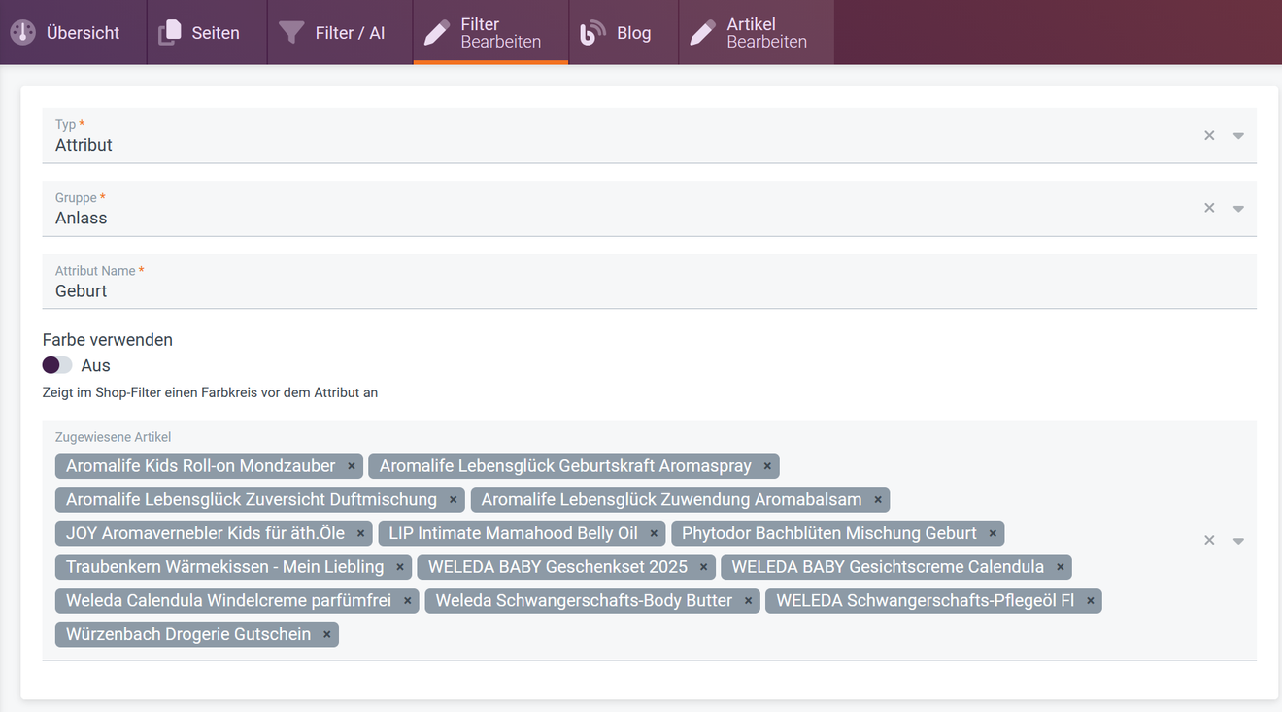Remove WELEDA Schwangerschafts-Pflegeöl Fl chip
The image size is (1282, 712).
tap(1091, 601)
